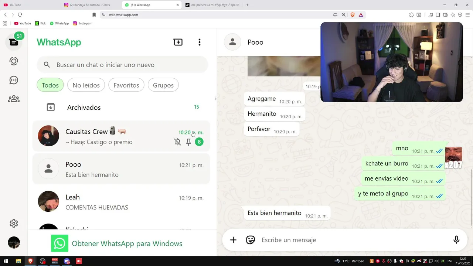The image size is (473, 266).
Task: Click the chat conversation scrollbar
Action: pyautogui.click(x=471, y=197)
